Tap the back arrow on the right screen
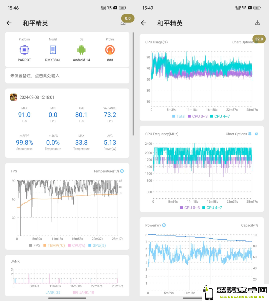269x301 pixels. click(x=143, y=23)
